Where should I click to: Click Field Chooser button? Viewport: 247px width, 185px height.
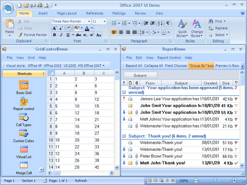click(176, 66)
